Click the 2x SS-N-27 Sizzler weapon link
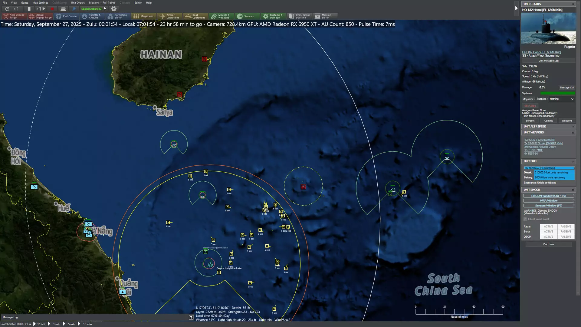 (x=543, y=144)
